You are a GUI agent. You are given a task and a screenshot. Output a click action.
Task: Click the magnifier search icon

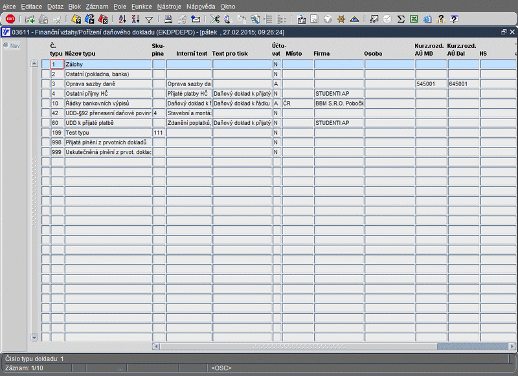tap(254, 19)
